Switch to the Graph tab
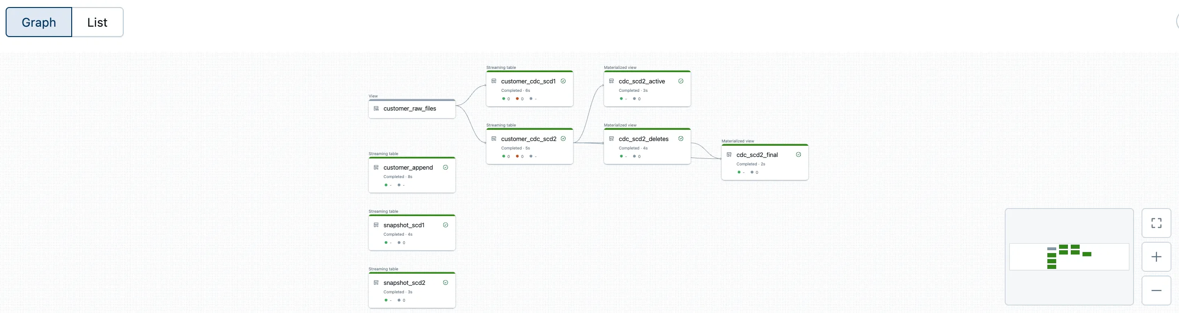 tap(39, 22)
